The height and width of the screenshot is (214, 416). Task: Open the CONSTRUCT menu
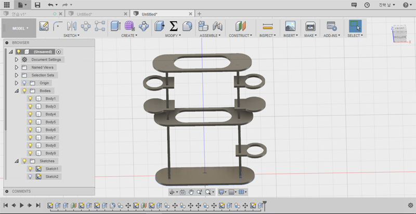(x=240, y=35)
